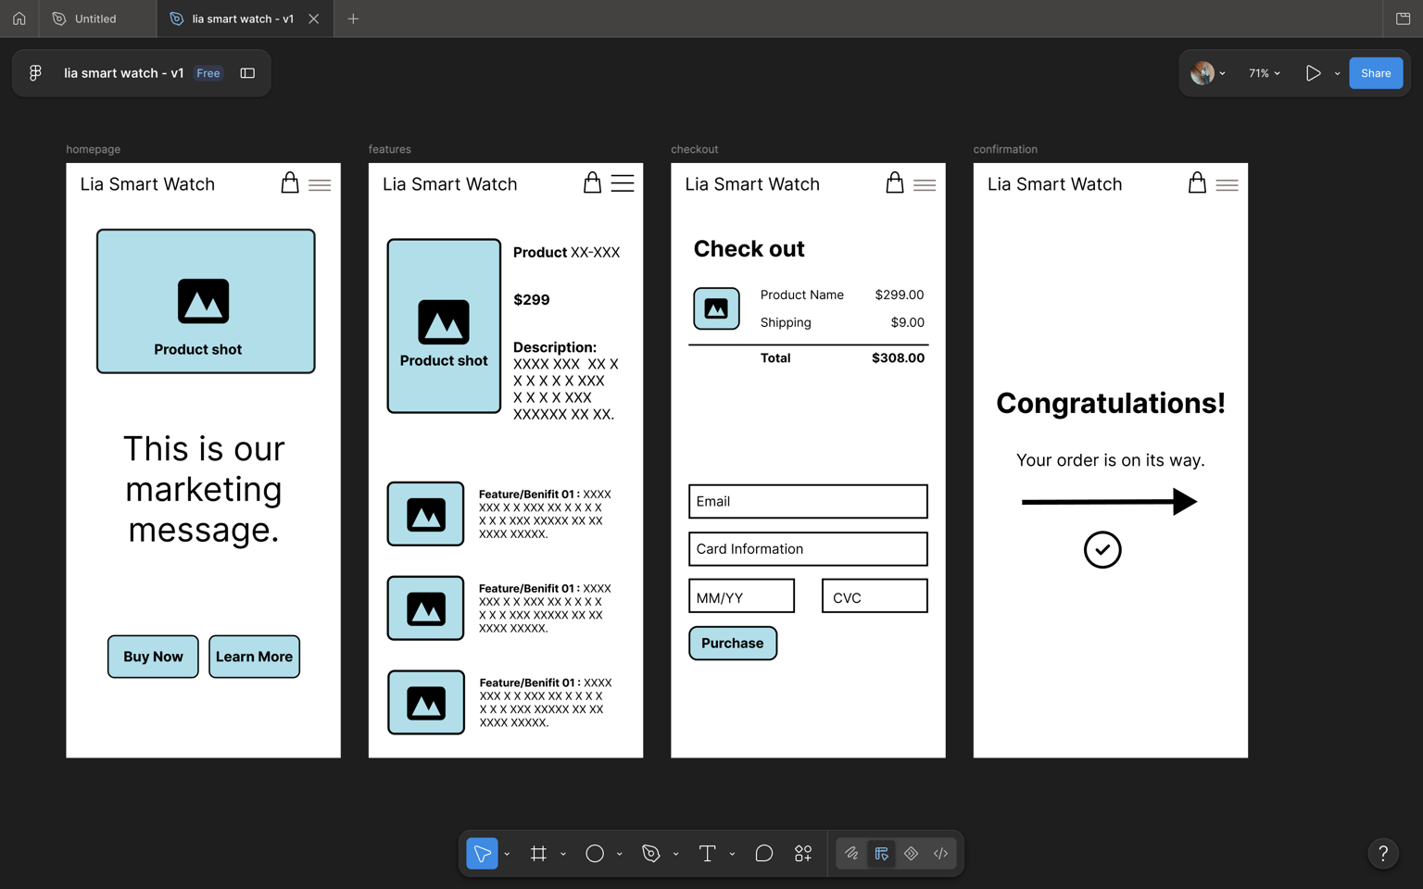Select the blue Product shot rectangle on homepage
Screen dimensions: 1423x889
pyautogui.click(x=206, y=301)
